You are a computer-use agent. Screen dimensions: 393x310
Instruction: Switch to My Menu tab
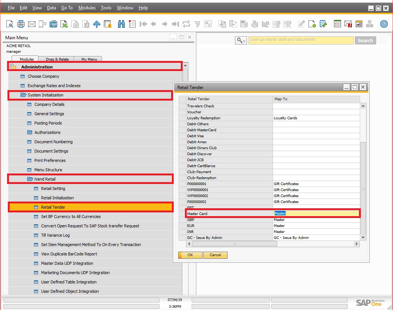pos(89,59)
